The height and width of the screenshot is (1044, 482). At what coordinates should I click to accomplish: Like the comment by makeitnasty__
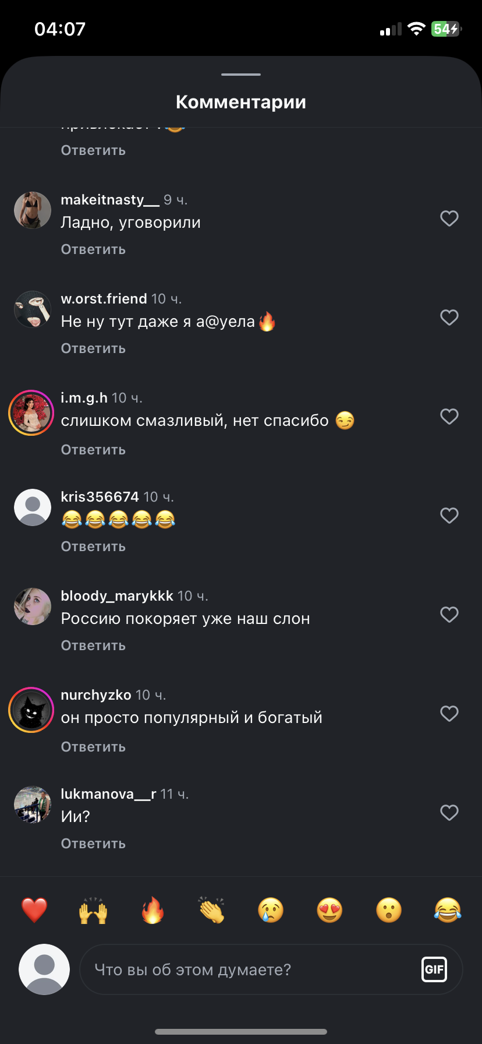(x=449, y=218)
